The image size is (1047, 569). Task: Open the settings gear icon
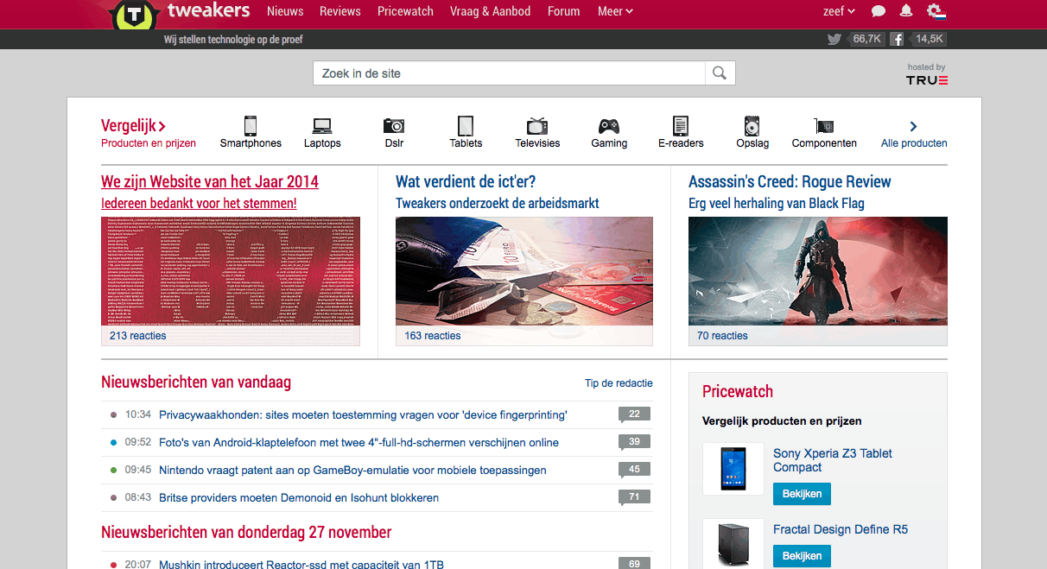(x=936, y=11)
